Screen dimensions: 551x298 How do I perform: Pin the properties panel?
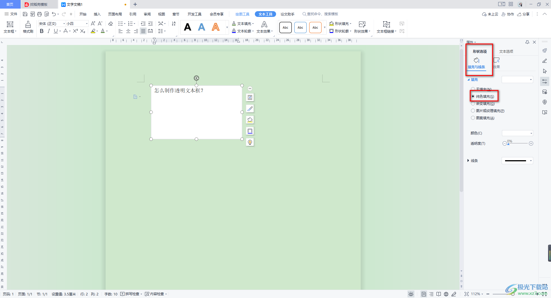coord(527,42)
